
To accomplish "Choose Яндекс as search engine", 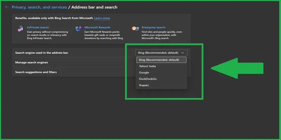I will (161, 85).
